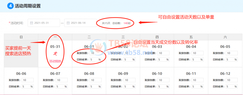Click the 05-31 date label

pyautogui.click(x=55, y=46)
